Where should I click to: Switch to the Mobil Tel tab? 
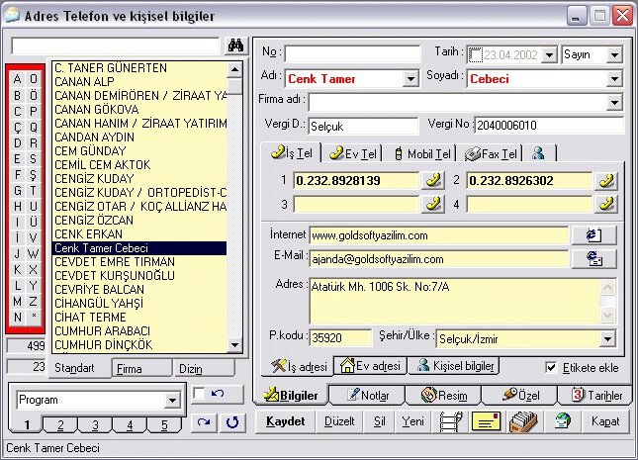click(x=422, y=153)
